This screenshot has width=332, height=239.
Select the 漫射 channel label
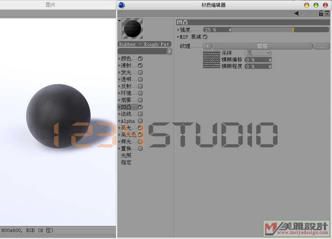click(x=126, y=65)
